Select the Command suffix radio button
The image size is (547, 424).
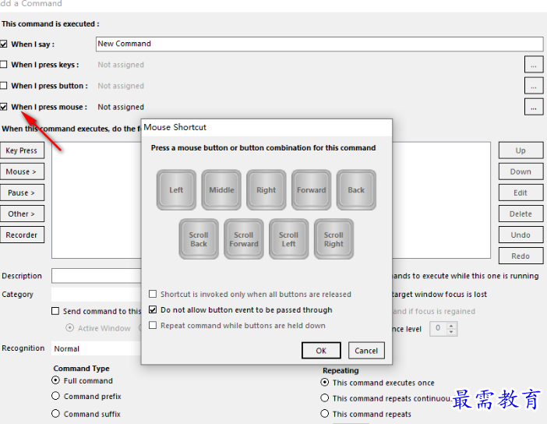(55, 414)
